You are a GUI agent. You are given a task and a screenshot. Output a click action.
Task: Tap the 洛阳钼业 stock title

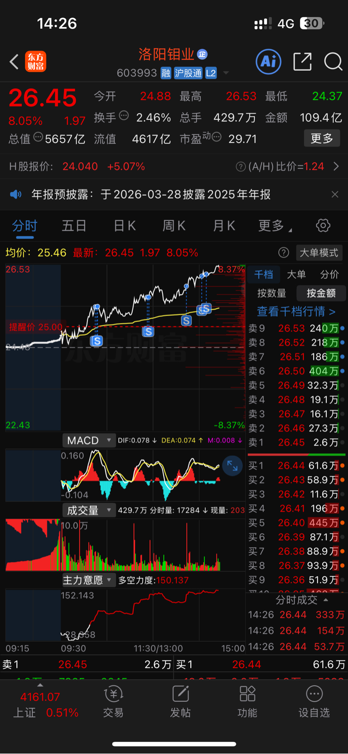[x=166, y=54]
